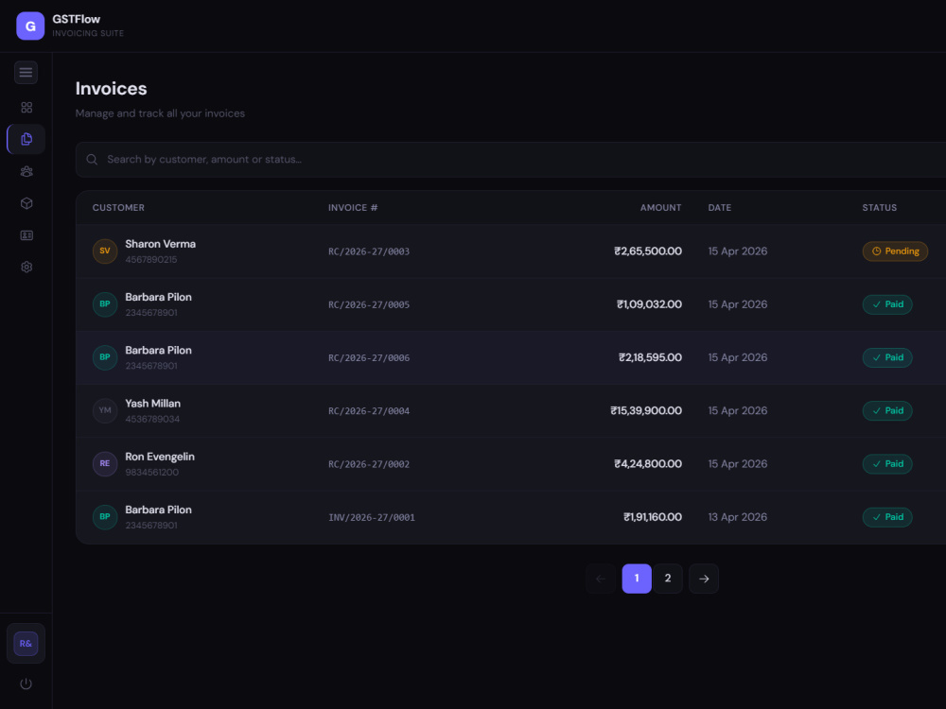Click the amount ₹15,39,900.00
946x709 pixels.
point(646,410)
